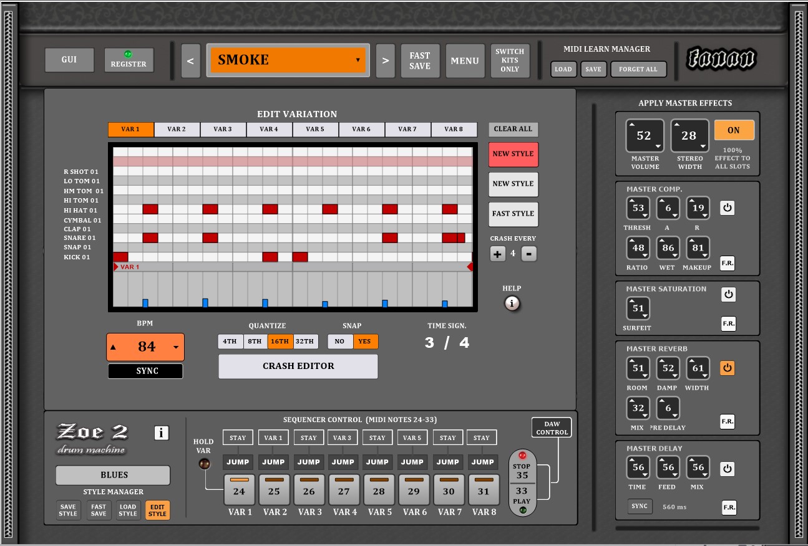Set Snap to NO
This screenshot has width=808, height=546.
coord(339,342)
